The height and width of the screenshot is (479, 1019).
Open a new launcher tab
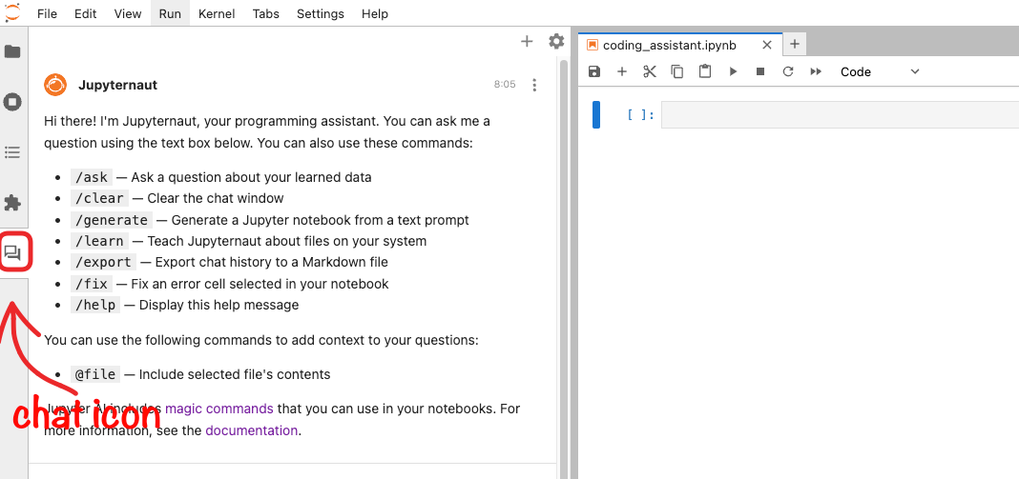794,44
